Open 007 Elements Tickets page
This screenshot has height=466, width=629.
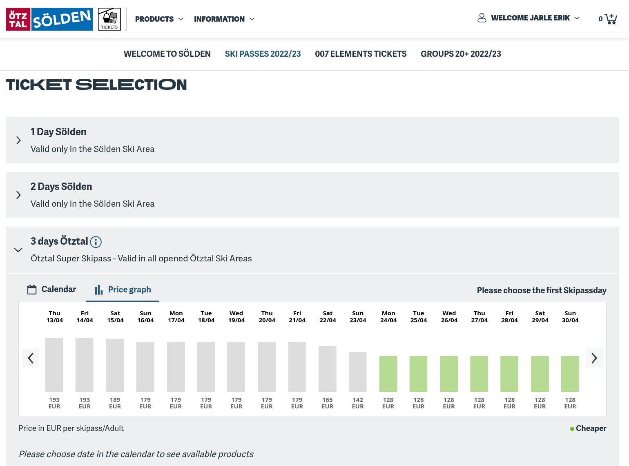point(361,54)
